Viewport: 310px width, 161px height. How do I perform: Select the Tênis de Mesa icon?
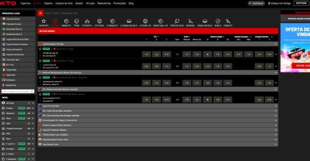pyautogui.click(x=177, y=23)
